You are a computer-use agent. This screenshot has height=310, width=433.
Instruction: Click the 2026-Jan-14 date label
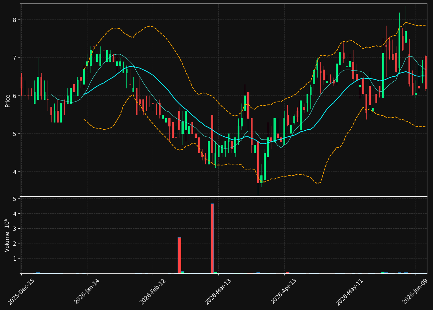(87, 292)
